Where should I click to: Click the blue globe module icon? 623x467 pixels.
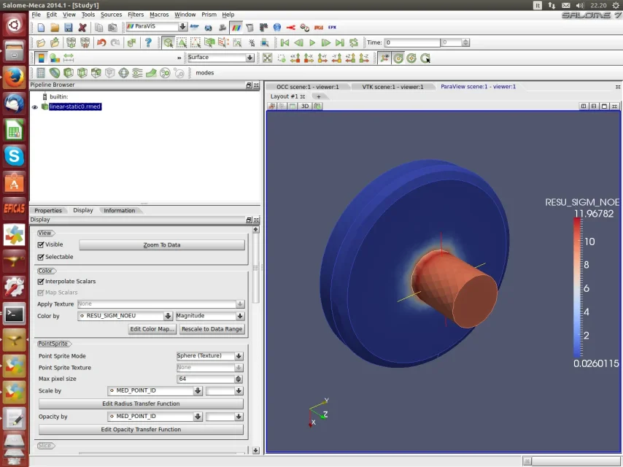[x=277, y=27]
